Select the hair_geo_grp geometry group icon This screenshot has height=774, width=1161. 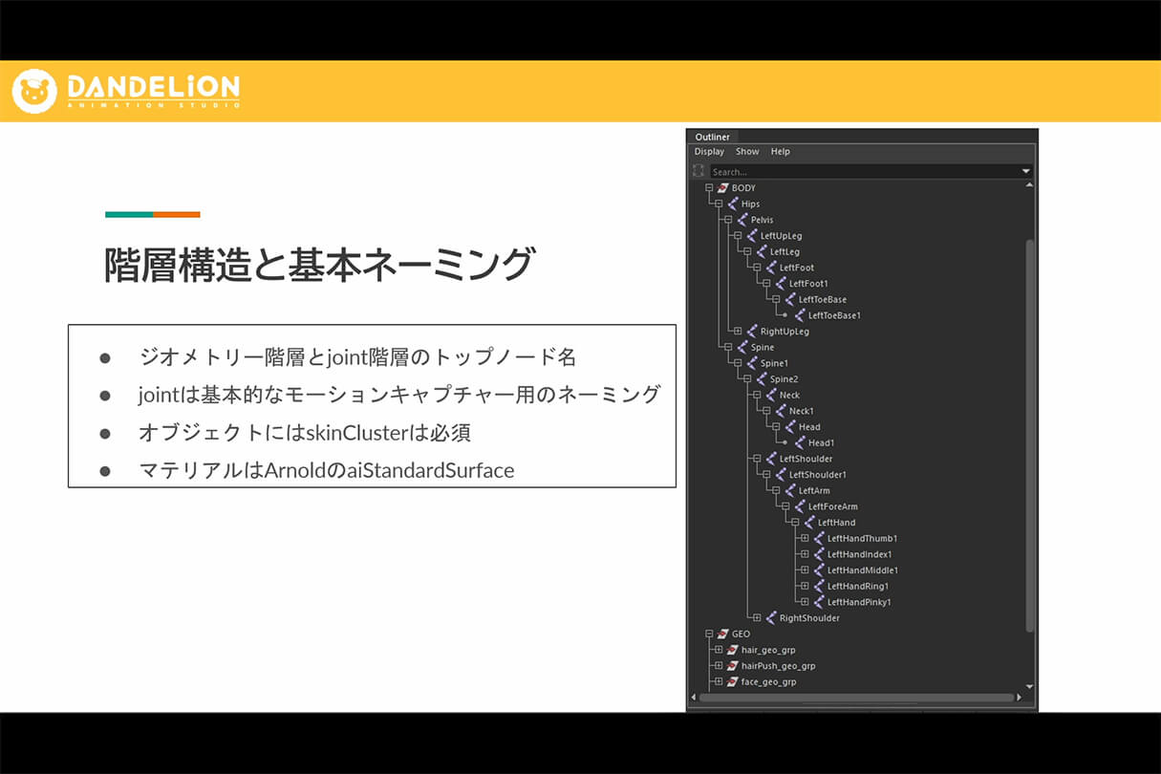732,649
